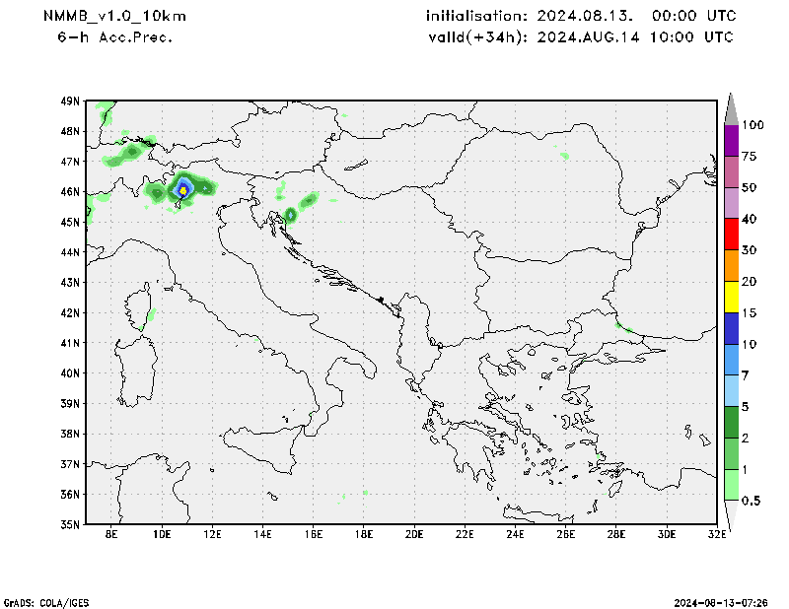The image size is (789, 609).
Task: Click the initialisation date text
Action: click(x=580, y=16)
